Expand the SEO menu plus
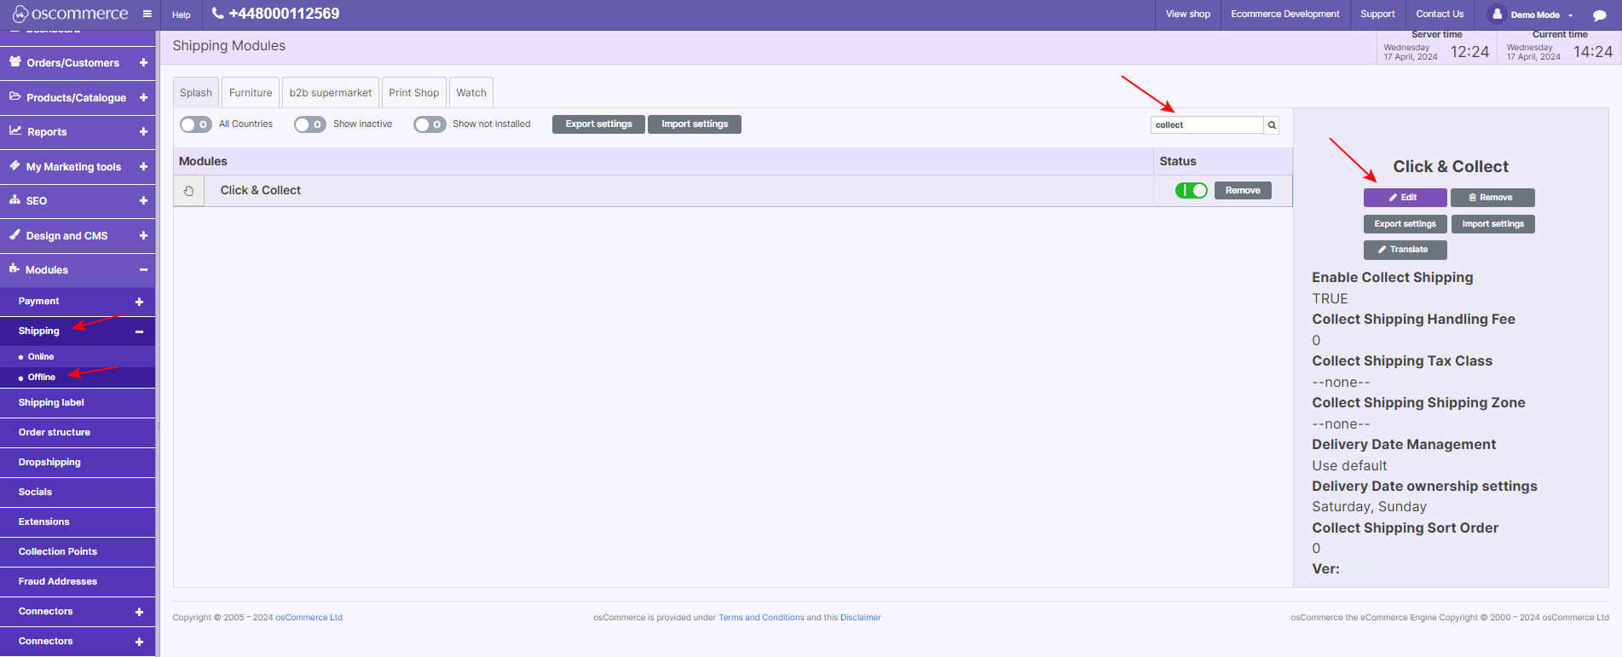Screen dimensions: 1622x657 (x=143, y=200)
